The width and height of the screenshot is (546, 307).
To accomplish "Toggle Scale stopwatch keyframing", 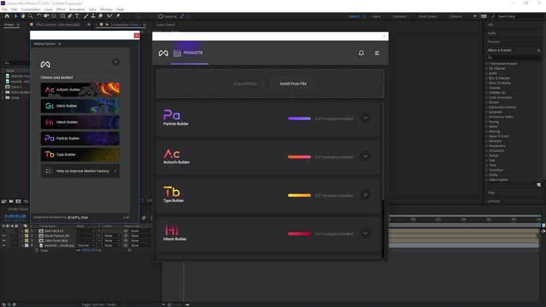I will point(37,250).
